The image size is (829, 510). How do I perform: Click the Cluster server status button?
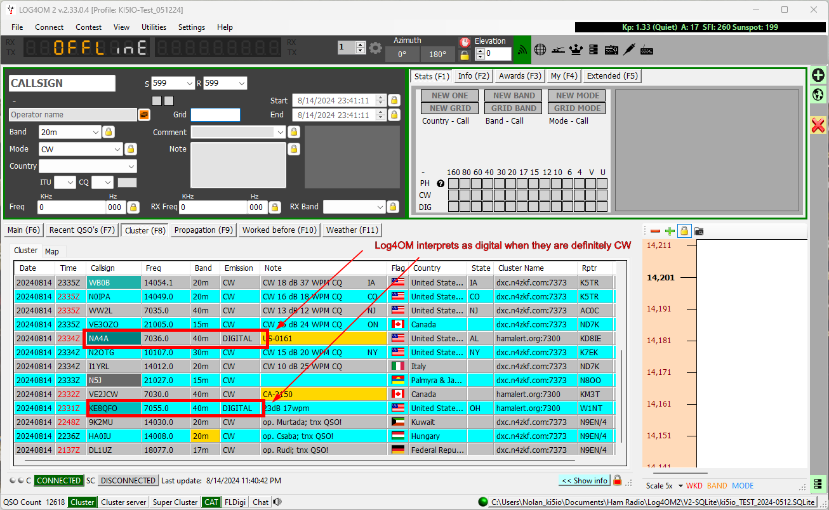tap(124, 502)
